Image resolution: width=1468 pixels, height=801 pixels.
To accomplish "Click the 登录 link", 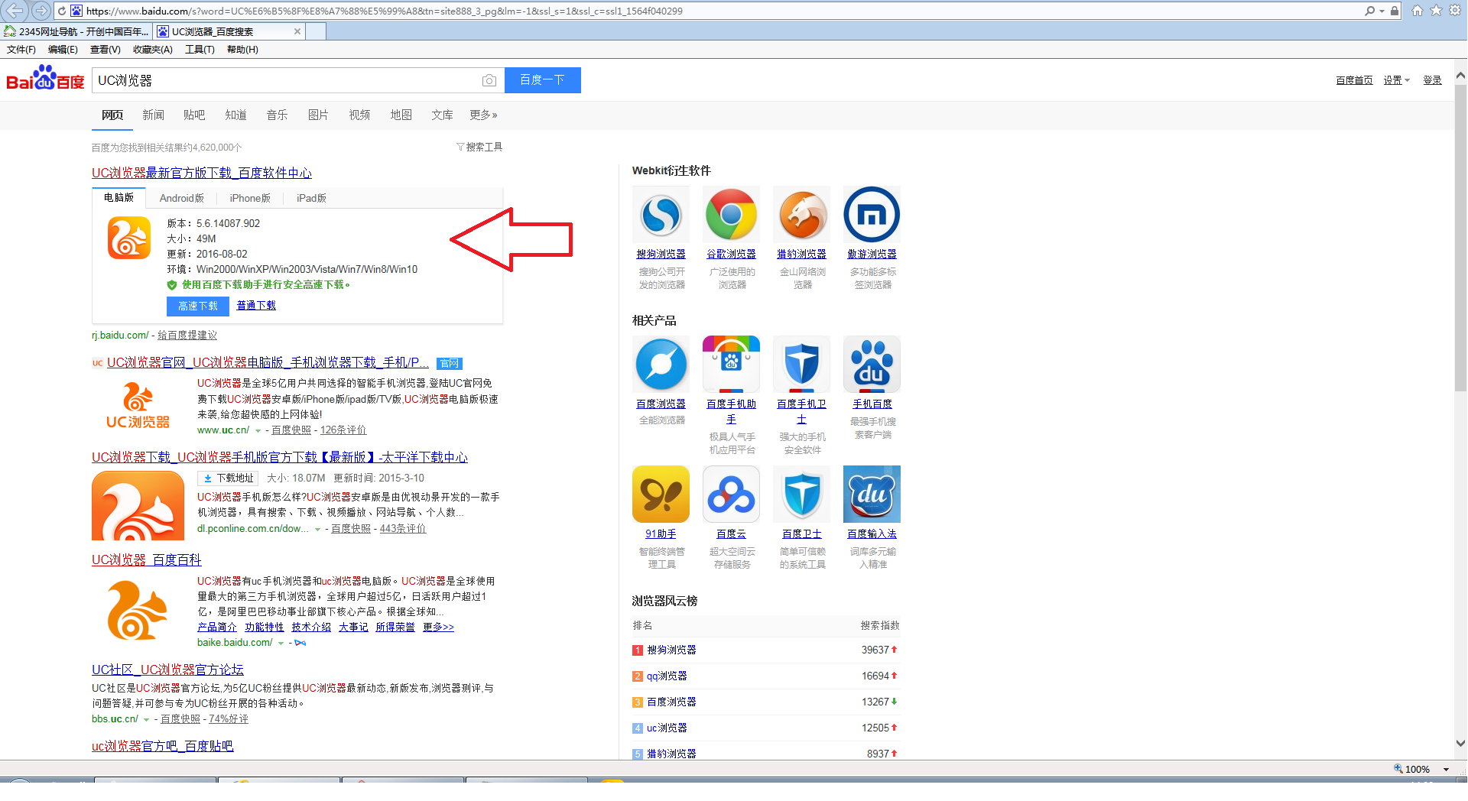I will (x=1432, y=80).
